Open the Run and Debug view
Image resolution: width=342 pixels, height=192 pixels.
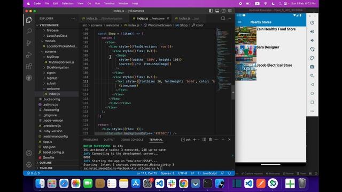[29, 54]
